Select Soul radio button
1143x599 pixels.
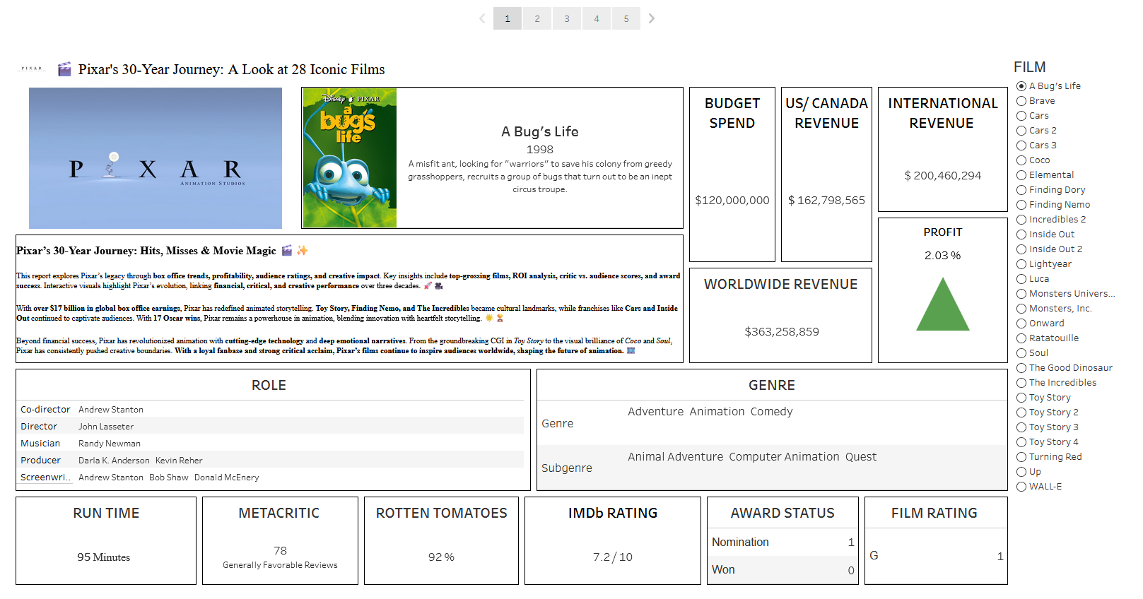(1021, 353)
